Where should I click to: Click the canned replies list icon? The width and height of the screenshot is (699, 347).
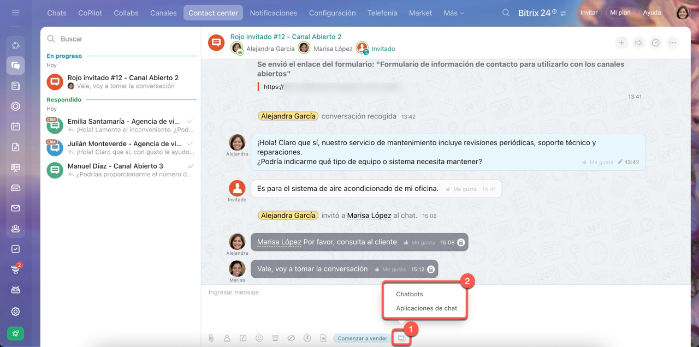275,338
